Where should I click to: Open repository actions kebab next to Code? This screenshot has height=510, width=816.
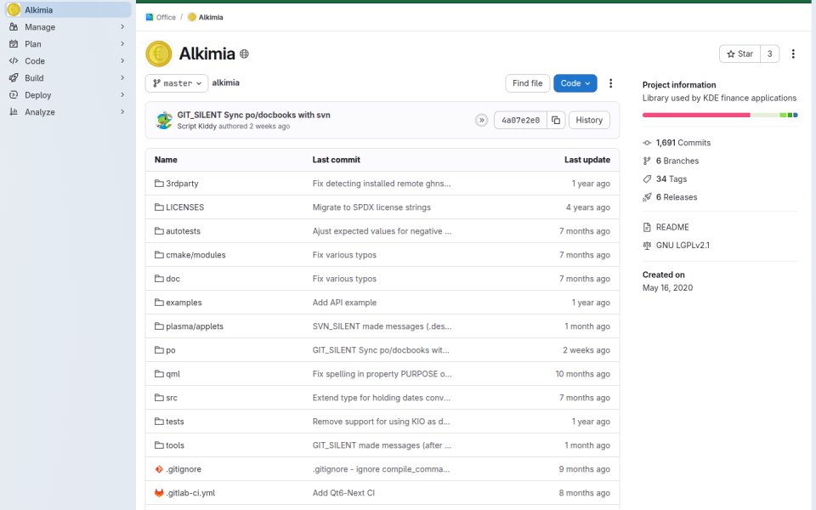coord(610,83)
